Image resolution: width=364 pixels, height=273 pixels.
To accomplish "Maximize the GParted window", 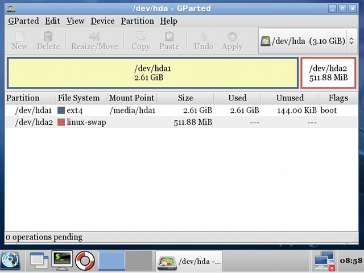I will pos(342,9).
